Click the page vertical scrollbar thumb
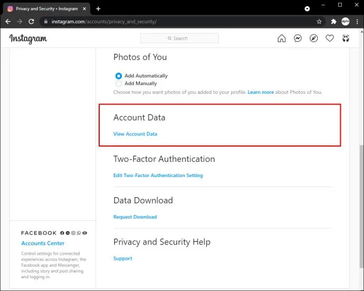This screenshot has height=291, width=364. 361,207
